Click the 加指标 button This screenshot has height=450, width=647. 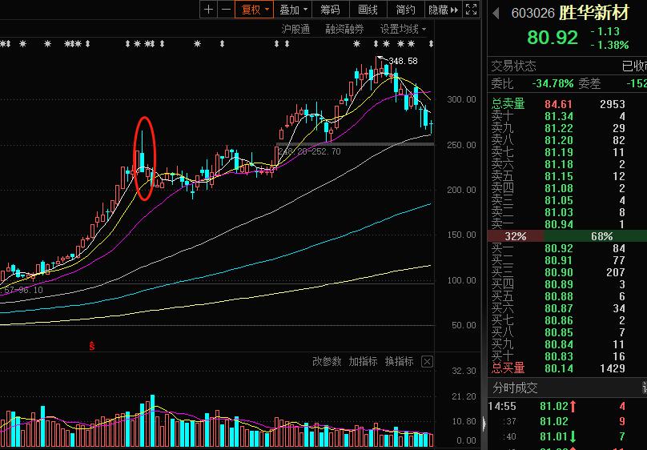pos(363,362)
